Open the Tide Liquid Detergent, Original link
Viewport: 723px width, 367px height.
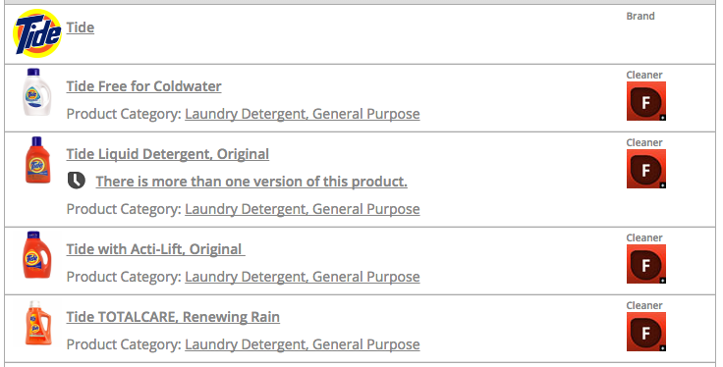168,154
